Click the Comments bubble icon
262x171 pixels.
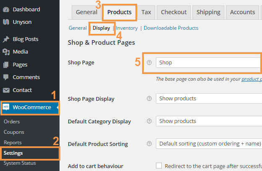6,77
